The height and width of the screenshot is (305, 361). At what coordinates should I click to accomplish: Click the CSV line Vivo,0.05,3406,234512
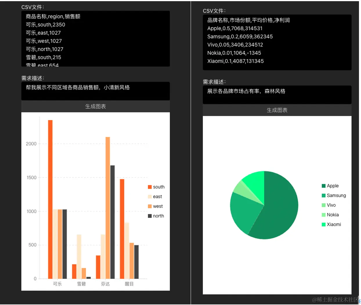coord(235,45)
